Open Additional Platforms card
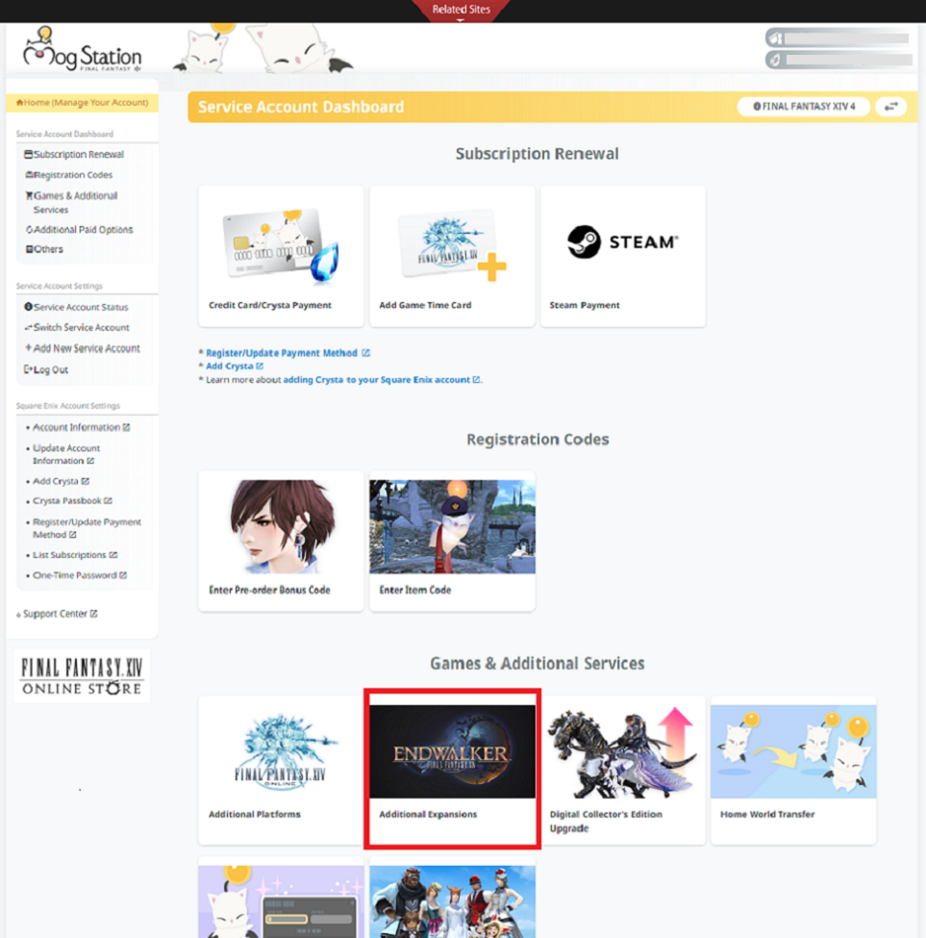Image resolution: width=926 pixels, height=938 pixels. coord(281,770)
